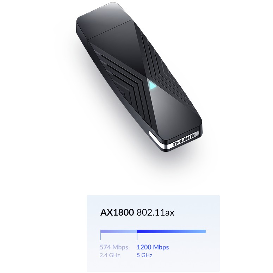Click the 1200 Mbps speed label
The image size is (273, 273).
coord(153,247)
